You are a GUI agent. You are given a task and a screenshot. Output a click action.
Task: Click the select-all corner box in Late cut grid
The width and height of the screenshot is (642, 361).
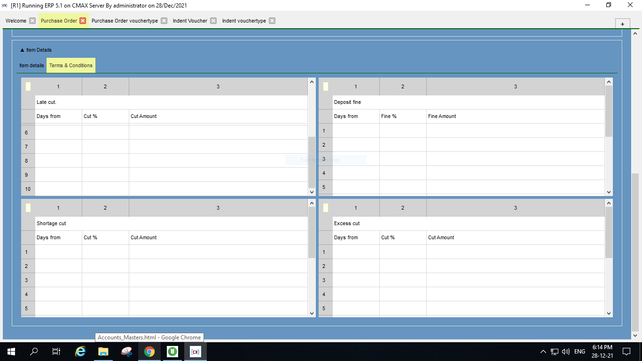tap(28, 86)
